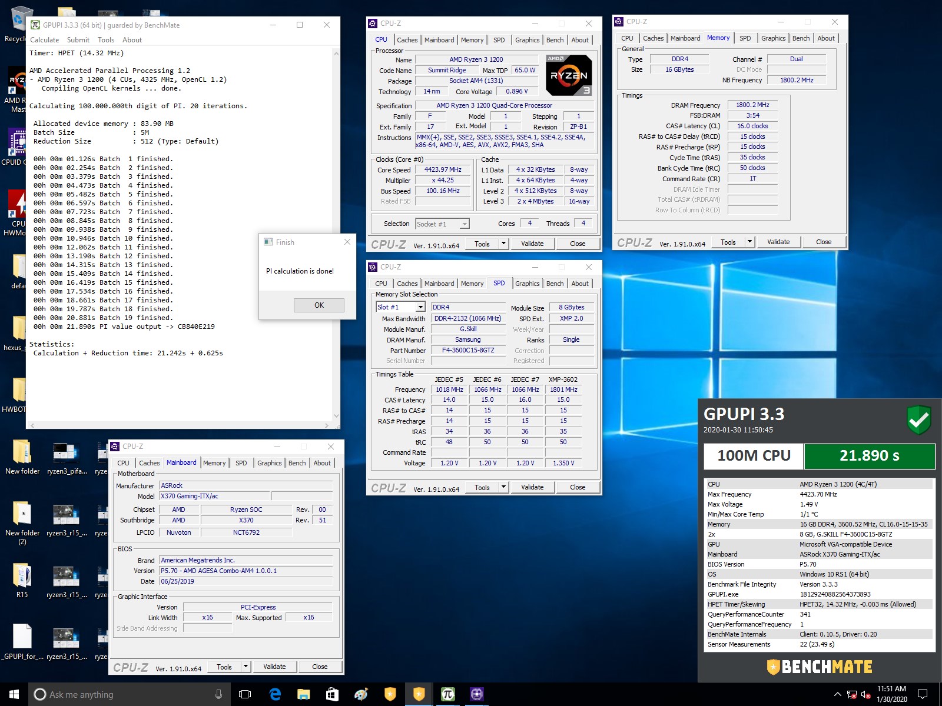Click the 'F4-3600C15-8GTZ' Part Number field

[468, 350]
